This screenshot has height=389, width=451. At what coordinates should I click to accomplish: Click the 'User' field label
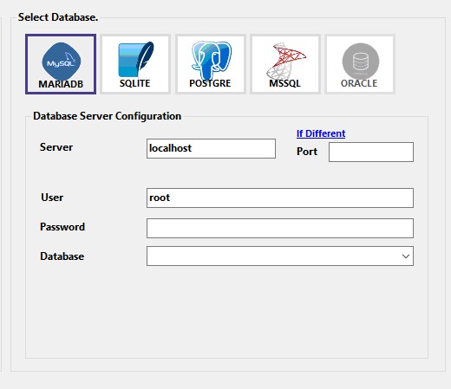pos(52,198)
